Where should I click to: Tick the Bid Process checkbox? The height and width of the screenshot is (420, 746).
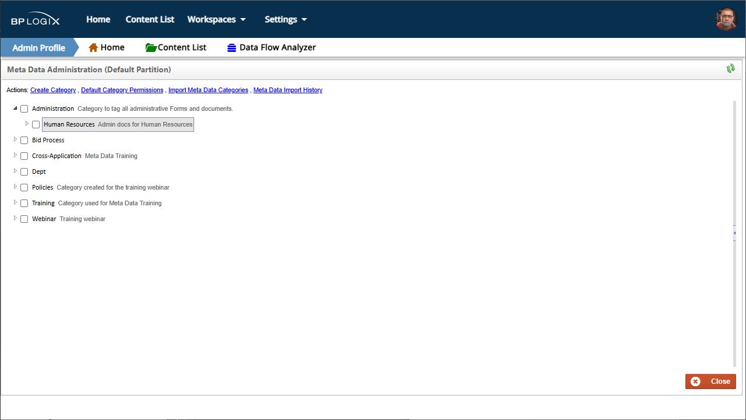(x=24, y=141)
